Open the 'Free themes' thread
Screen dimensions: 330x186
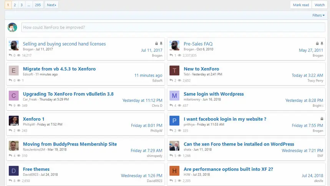(36, 169)
